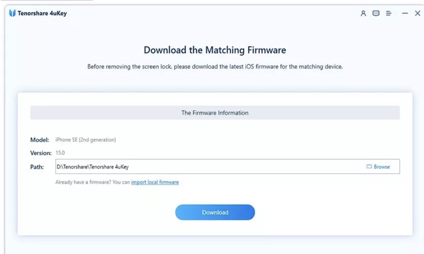Click the Model label

(40, 140)
